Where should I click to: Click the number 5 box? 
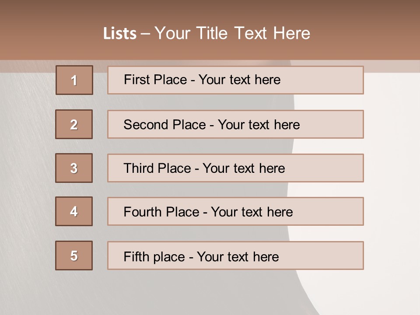click(74, 255)
